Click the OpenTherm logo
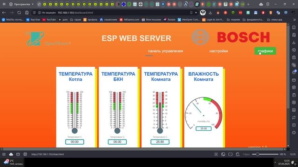The width and height of the screenshot is (298, 167). click(x=47, y=39)
